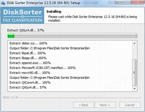
Task: Click the scrollbar thumb in the install log
Action: pyautogui.click(x=135, y=73)
